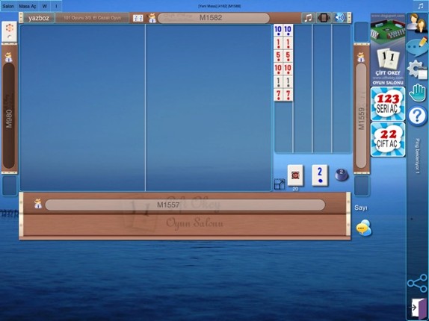Click avatar icon of player M1559
The image size is (429, 321).
point(361,57)
